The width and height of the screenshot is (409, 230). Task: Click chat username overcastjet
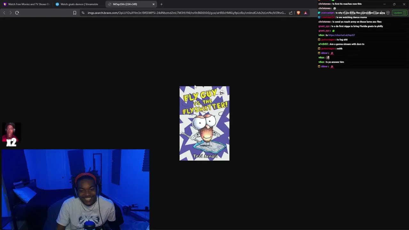(x=327, y=13)
